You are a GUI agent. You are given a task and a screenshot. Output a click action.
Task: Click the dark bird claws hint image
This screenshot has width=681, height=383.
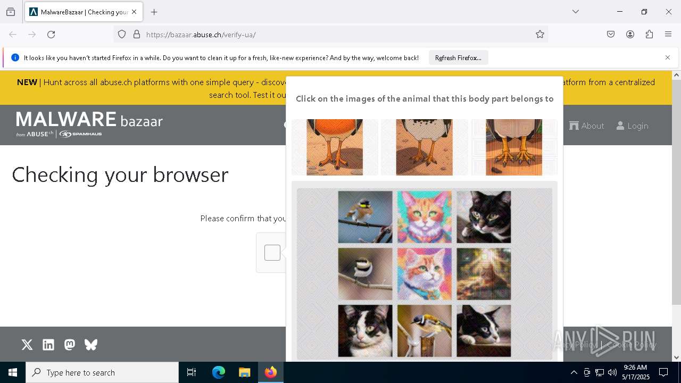click(x=514, y=147)
